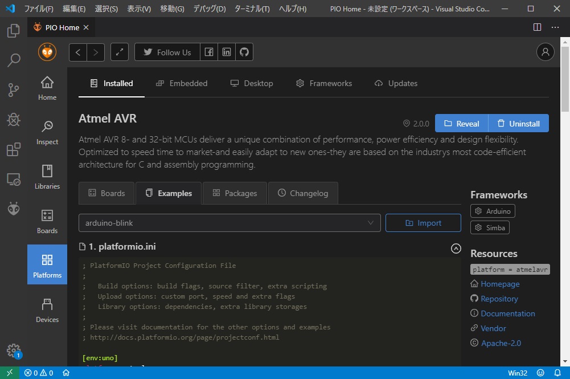Select the Examples sub-tab
This screenshot has width=570, height=379.
[169, 193]
